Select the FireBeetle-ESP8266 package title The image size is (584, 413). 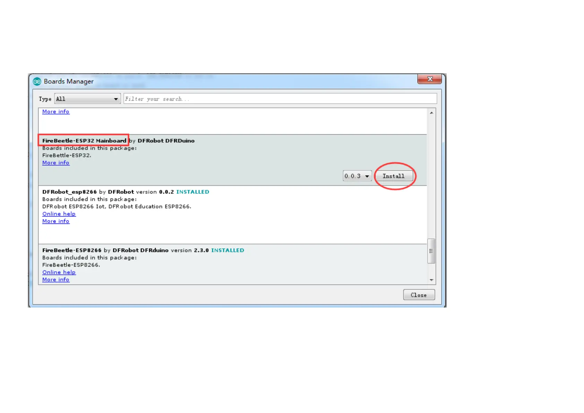coord(72,250)
